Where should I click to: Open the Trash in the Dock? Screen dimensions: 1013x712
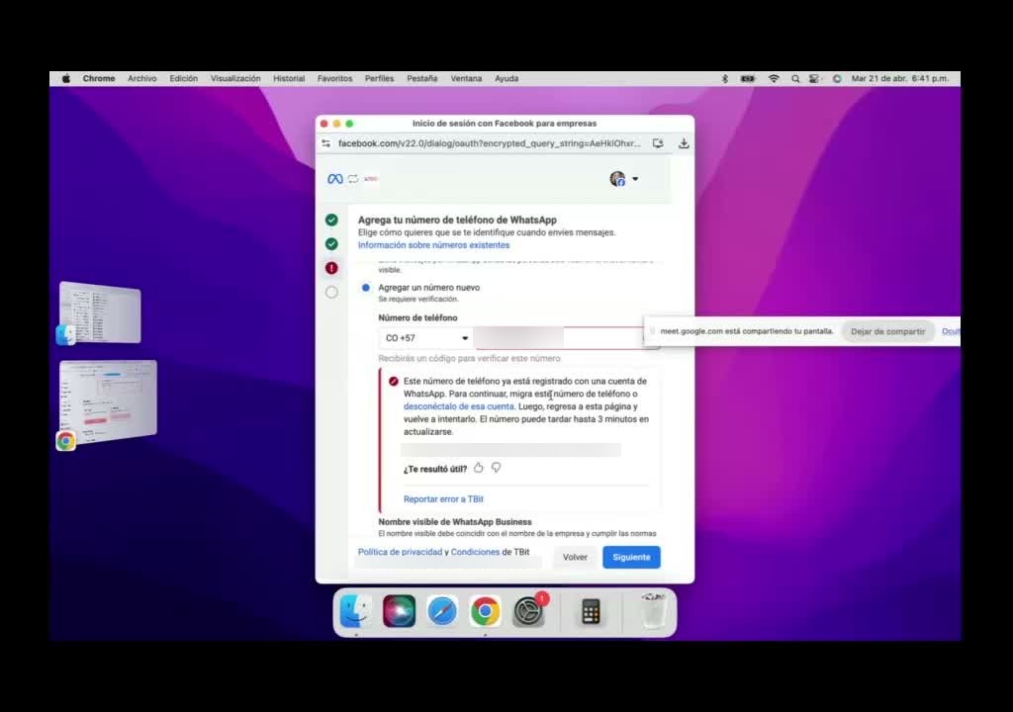point(653,611)
